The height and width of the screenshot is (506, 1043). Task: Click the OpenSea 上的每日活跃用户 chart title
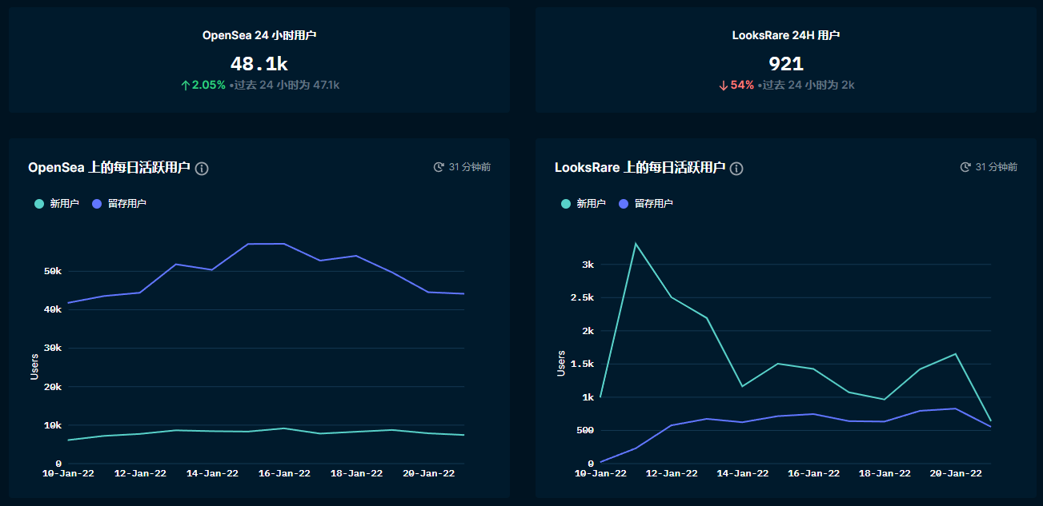tap(109, 168)
